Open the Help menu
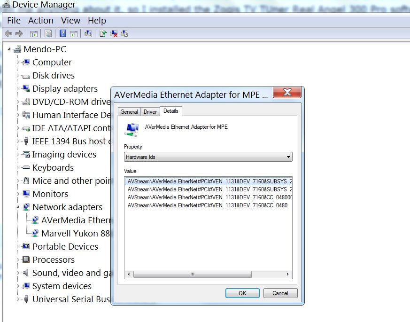This screenshot has height=322, width=410. click(x=97, y=20)
